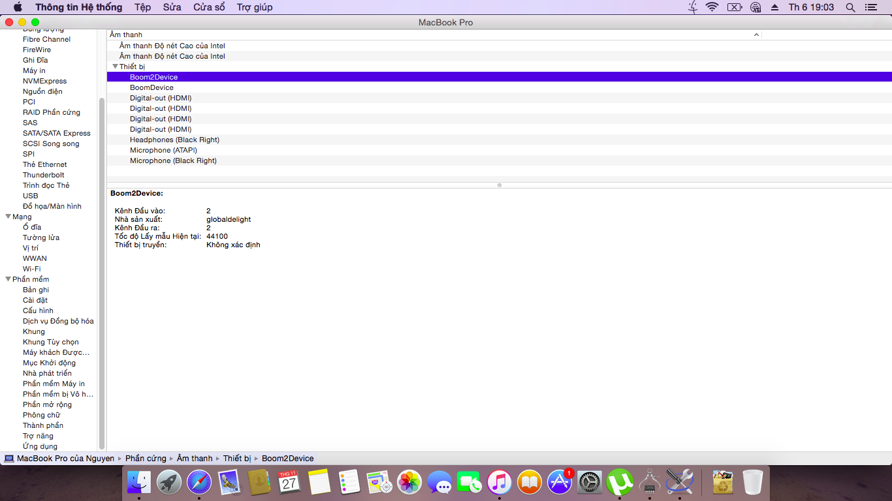Screen dimensions: 892x501
Task: Select NVMExpress in sidebar
Action: [x=44, y=81]
